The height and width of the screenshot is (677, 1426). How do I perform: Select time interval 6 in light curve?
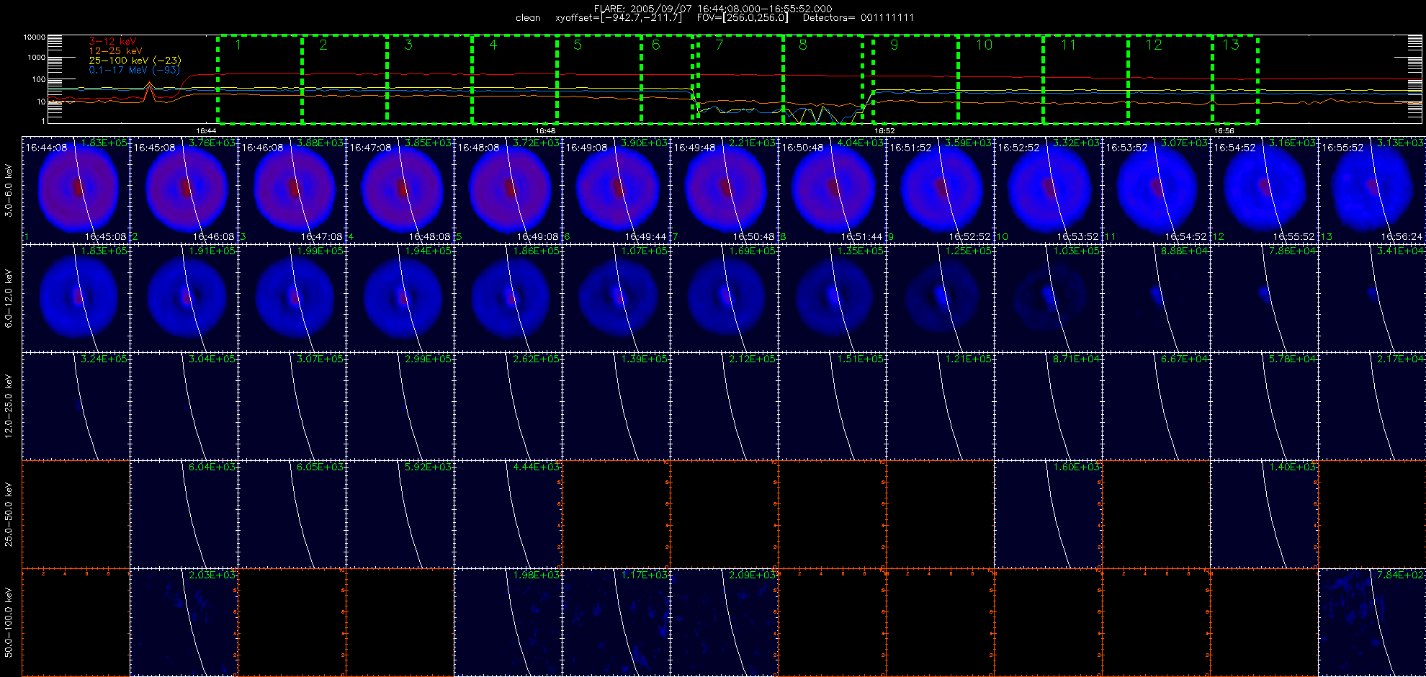[667, 79]
